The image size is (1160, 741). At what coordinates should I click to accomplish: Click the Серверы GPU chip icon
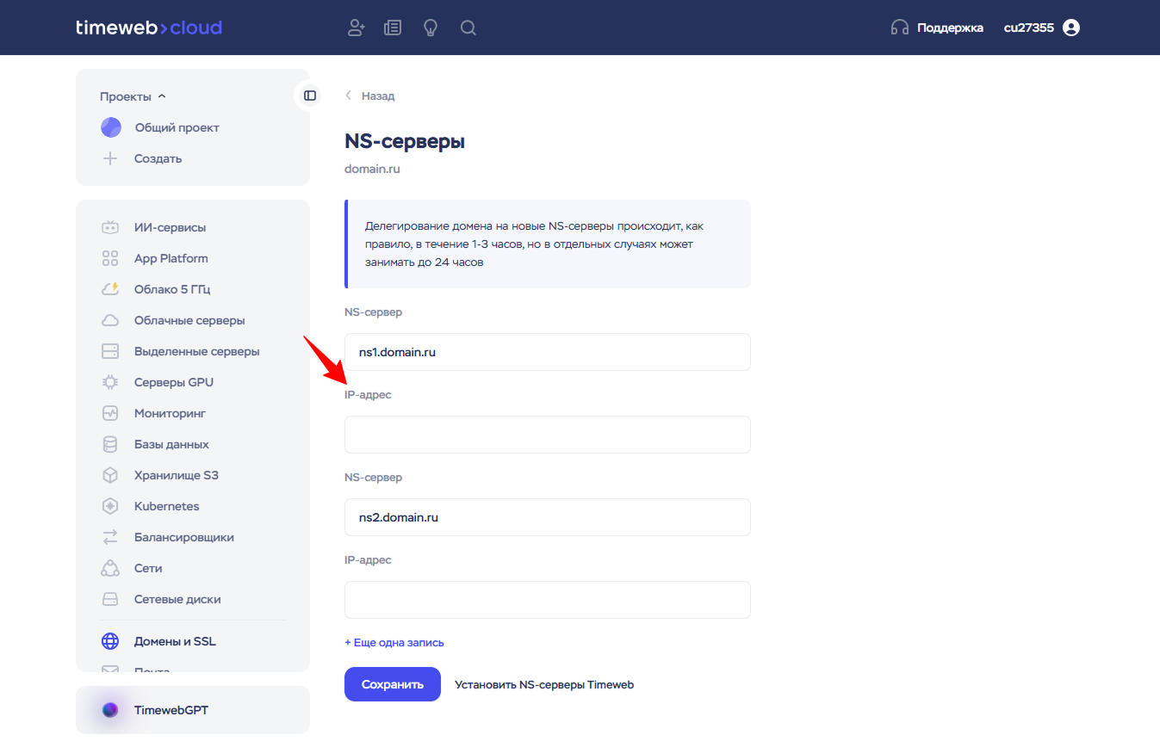(x=110, y=382)
